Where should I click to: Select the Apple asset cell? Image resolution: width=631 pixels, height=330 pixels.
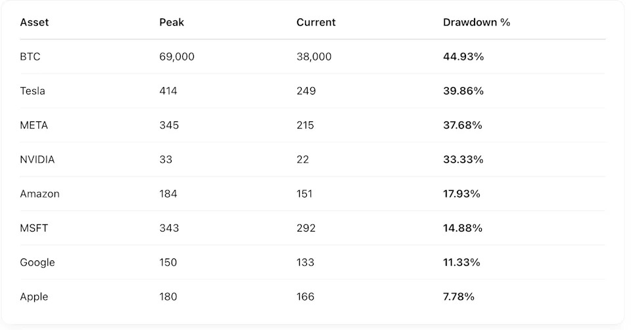tap(34, 297)
